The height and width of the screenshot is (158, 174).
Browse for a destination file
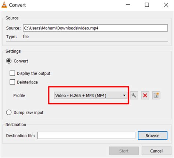pos(152,136)
